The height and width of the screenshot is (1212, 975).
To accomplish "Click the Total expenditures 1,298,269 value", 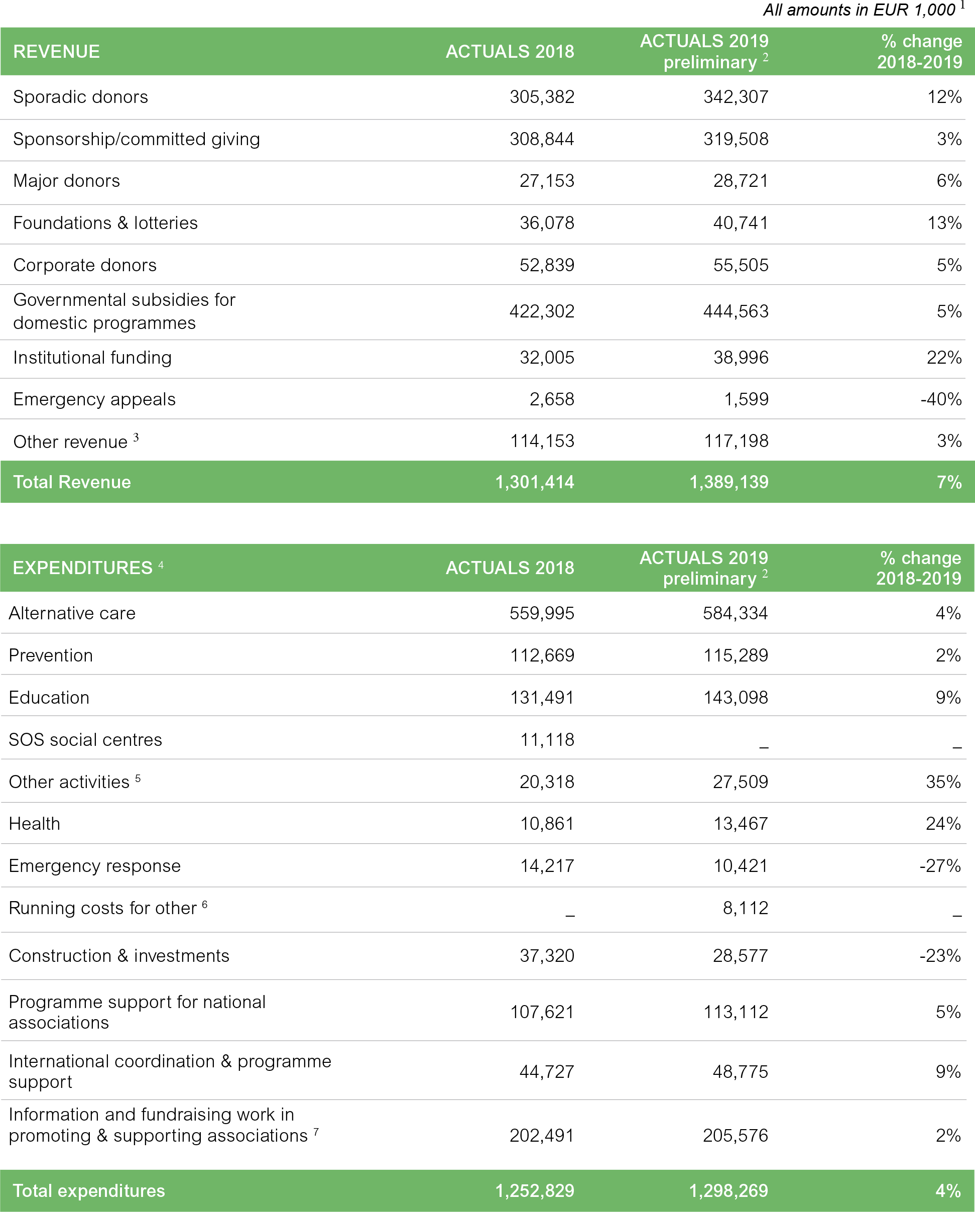I will (728, 1190).
